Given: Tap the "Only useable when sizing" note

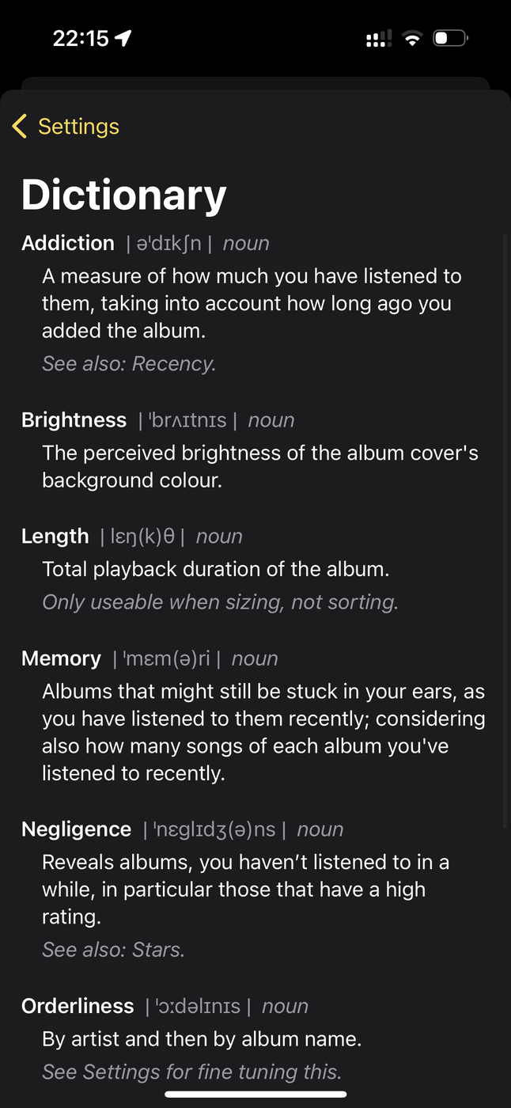Looking at the screenshot, I should point(220,602).
